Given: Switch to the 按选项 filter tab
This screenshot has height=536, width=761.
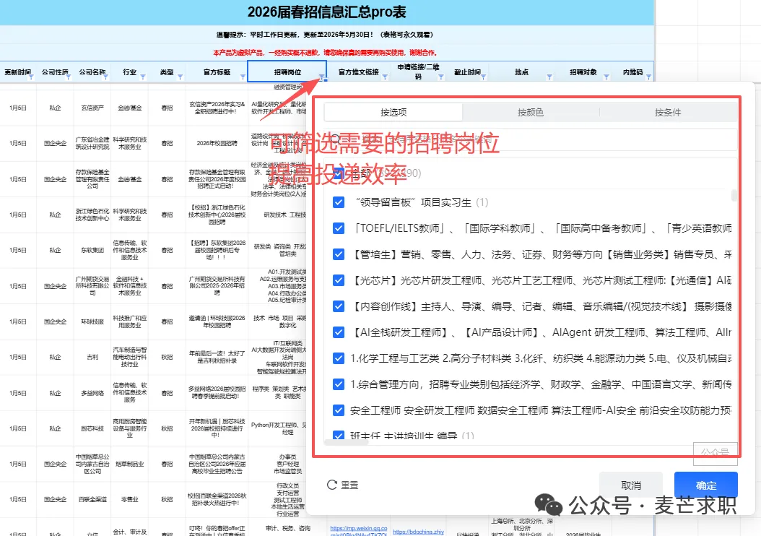Looking at the screenshot, I should (x=393, y=113).
